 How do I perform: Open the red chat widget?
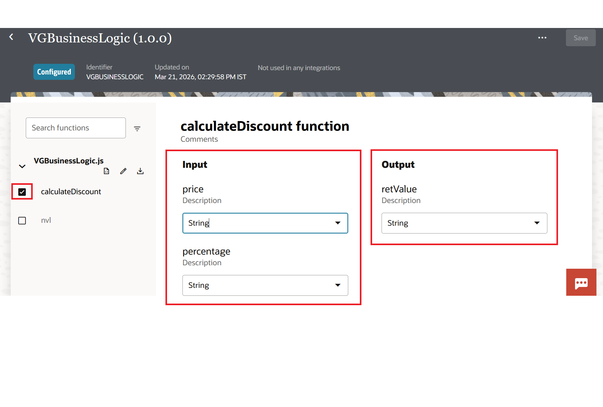point(581,283)
